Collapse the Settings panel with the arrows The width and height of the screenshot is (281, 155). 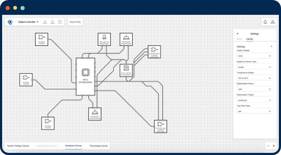click(x=238, y=34)
